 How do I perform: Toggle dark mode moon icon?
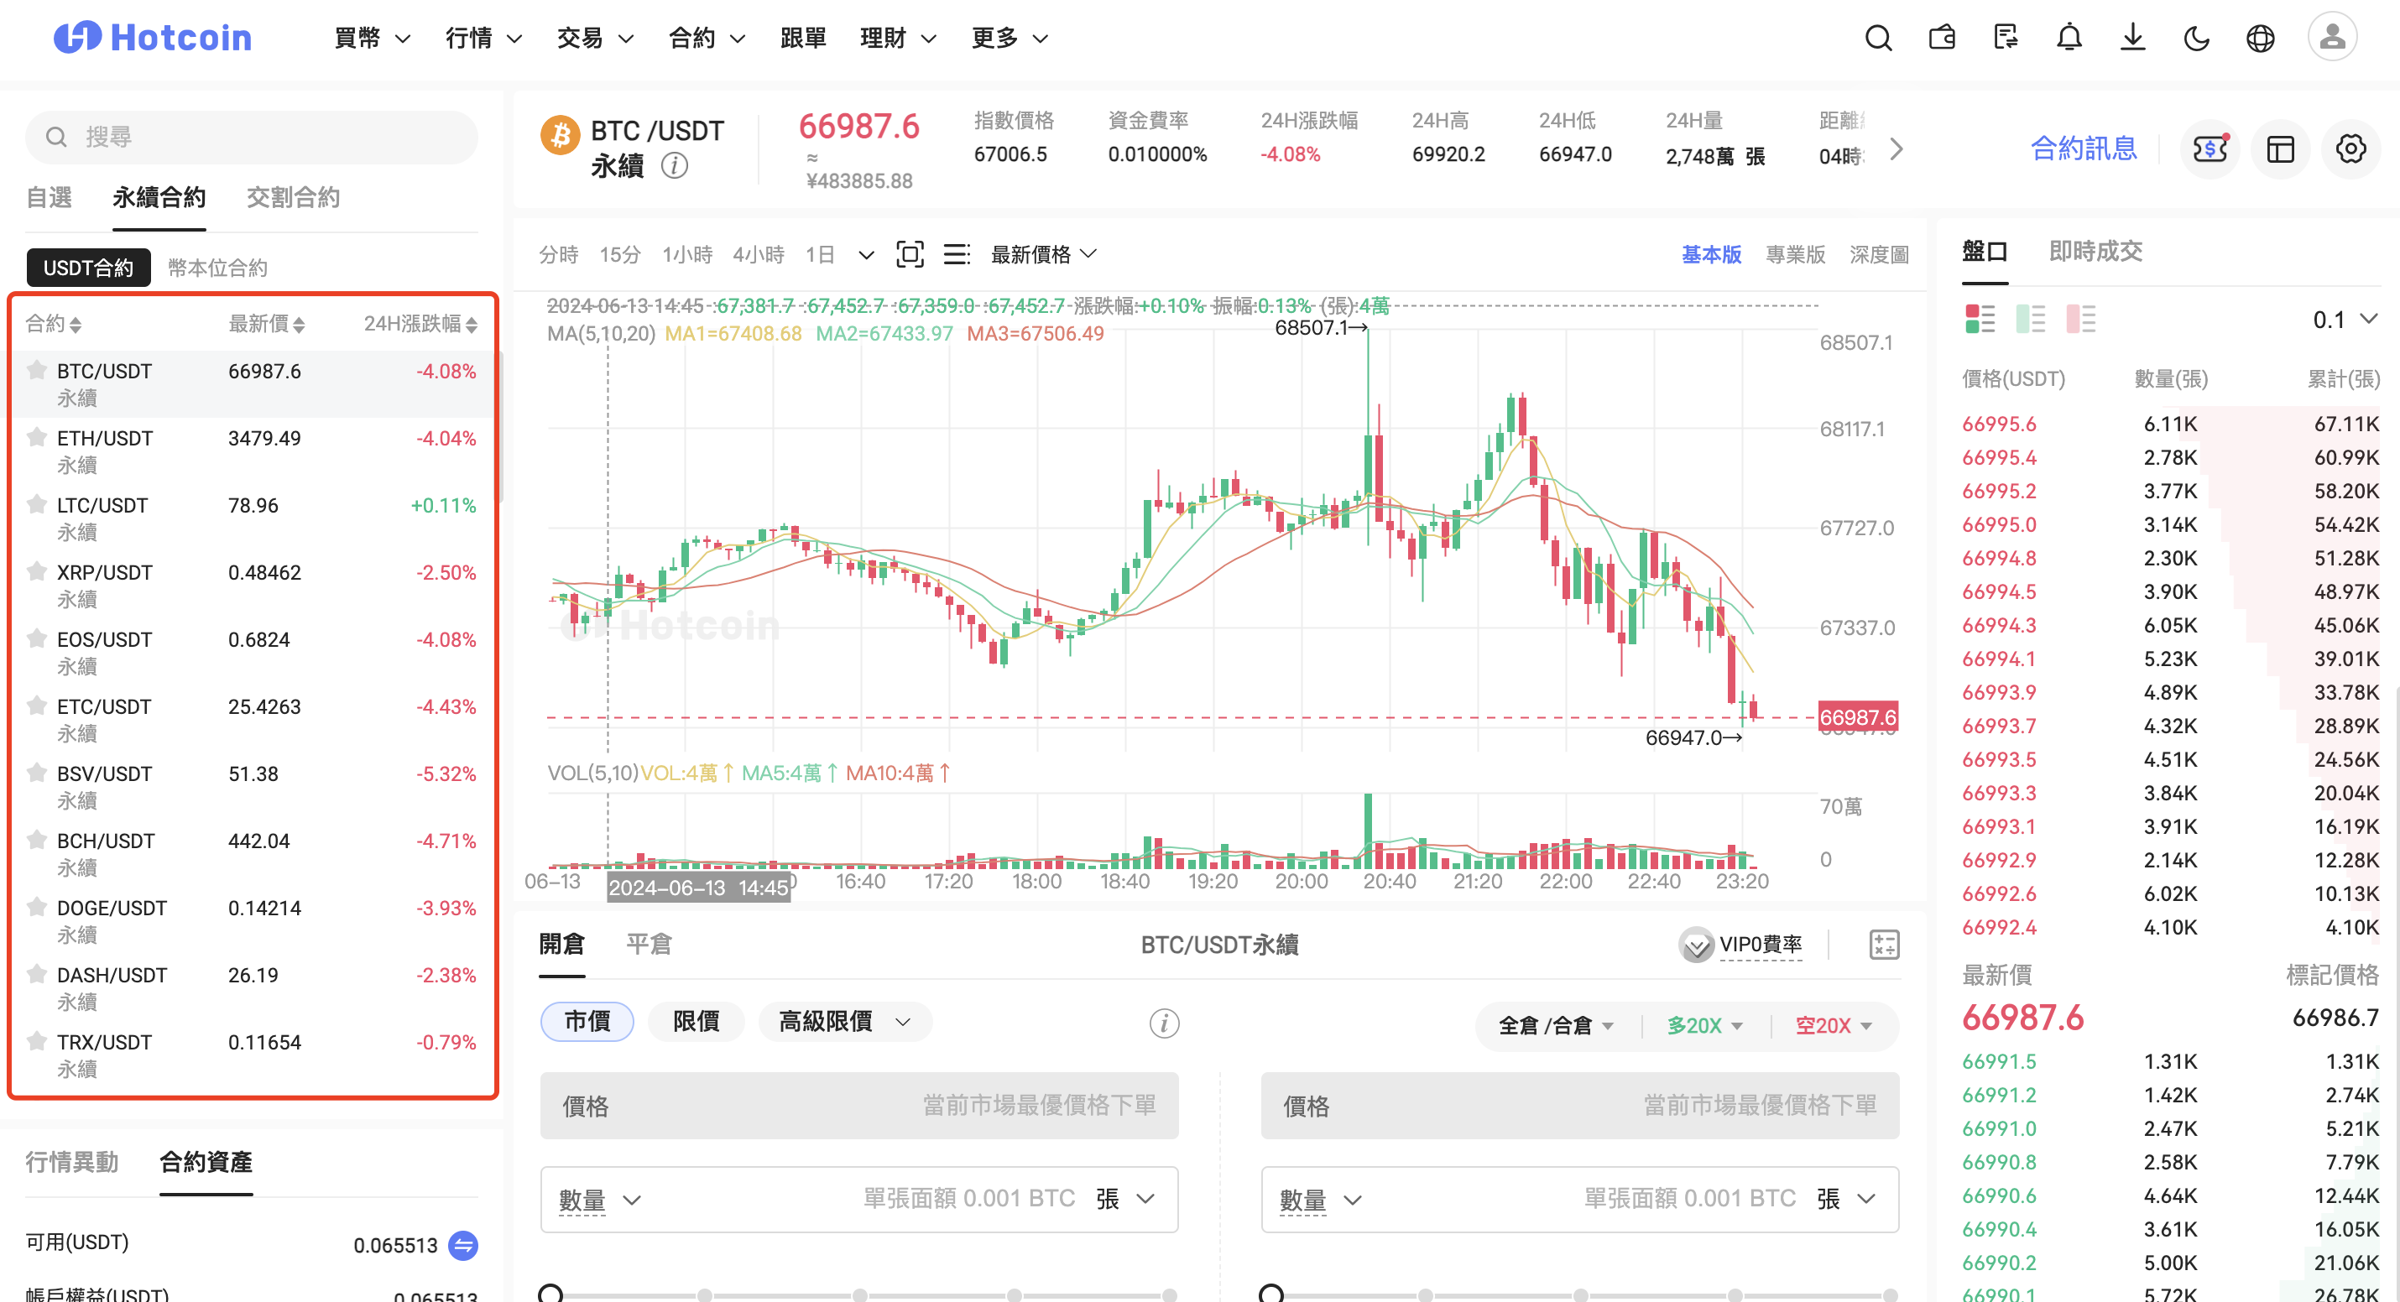pos(2196,39)
